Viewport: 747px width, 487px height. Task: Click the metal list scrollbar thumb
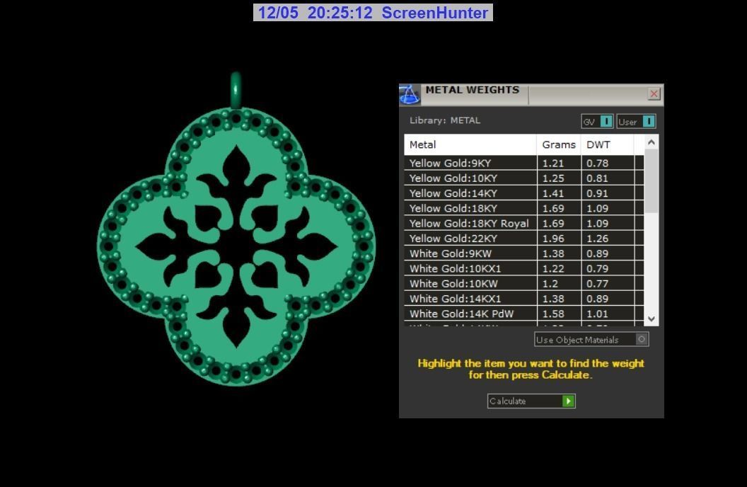pos(652,181)
